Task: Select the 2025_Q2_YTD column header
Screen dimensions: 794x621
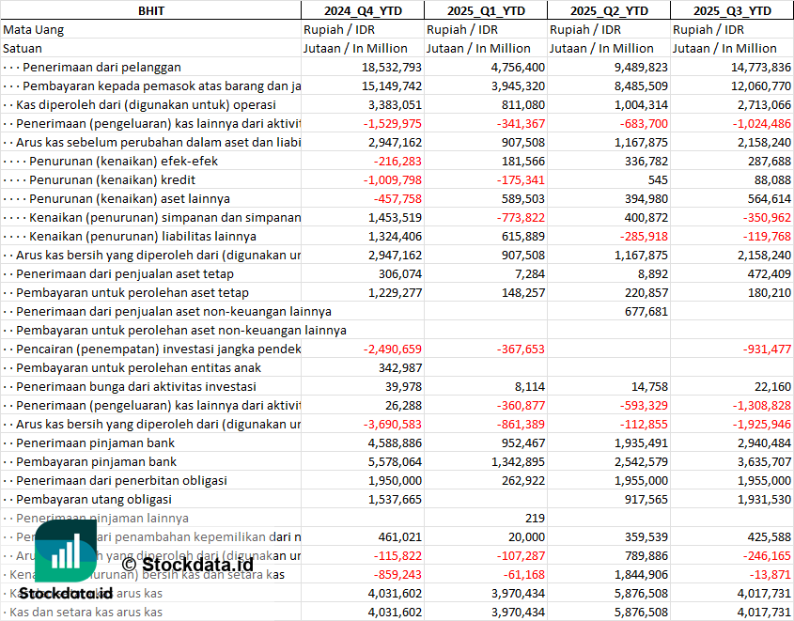Action: click(x=609, y=10)
